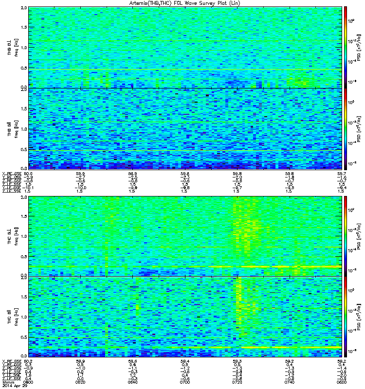Click the X_RE_GSE value 60.2
Image resolution: width=365 pixels, height=389 pixels.
point(28,361)
